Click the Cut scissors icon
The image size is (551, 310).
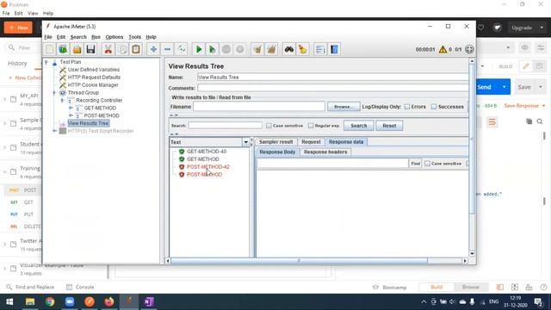108,49
